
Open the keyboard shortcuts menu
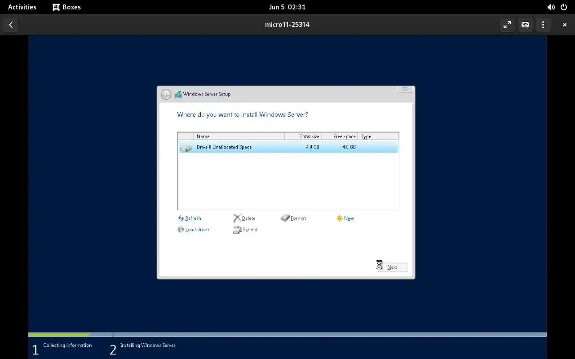(525, 25)
